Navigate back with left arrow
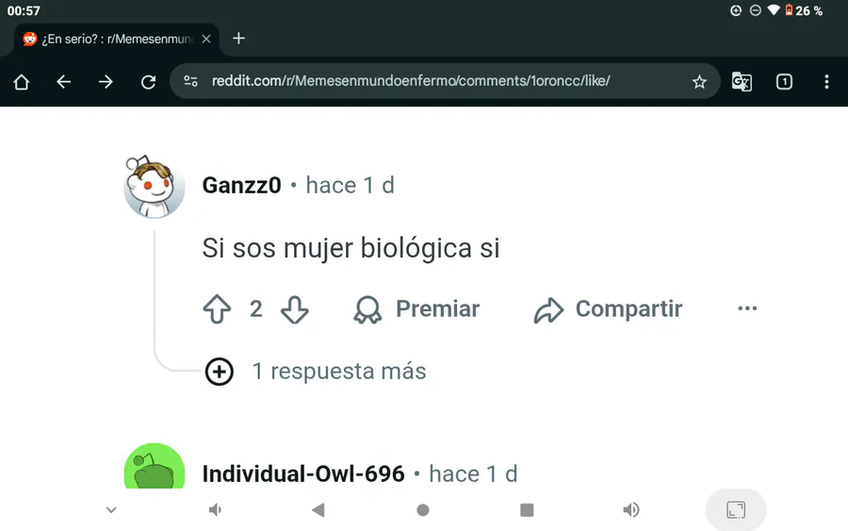Screen dimensions: 848x531 pos(64,82)
